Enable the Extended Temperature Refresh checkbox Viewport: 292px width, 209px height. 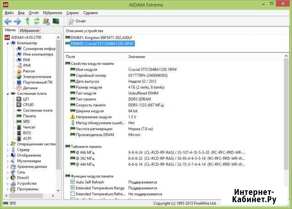[x=73, y=194]
